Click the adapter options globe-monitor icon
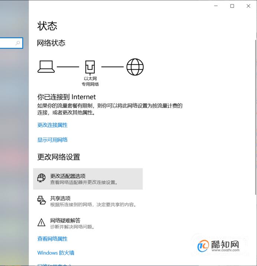 (41, 178)
